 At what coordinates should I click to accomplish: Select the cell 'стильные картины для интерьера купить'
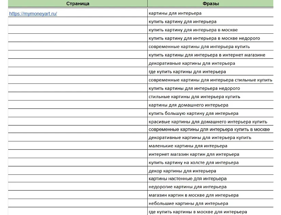pos(194,96)
